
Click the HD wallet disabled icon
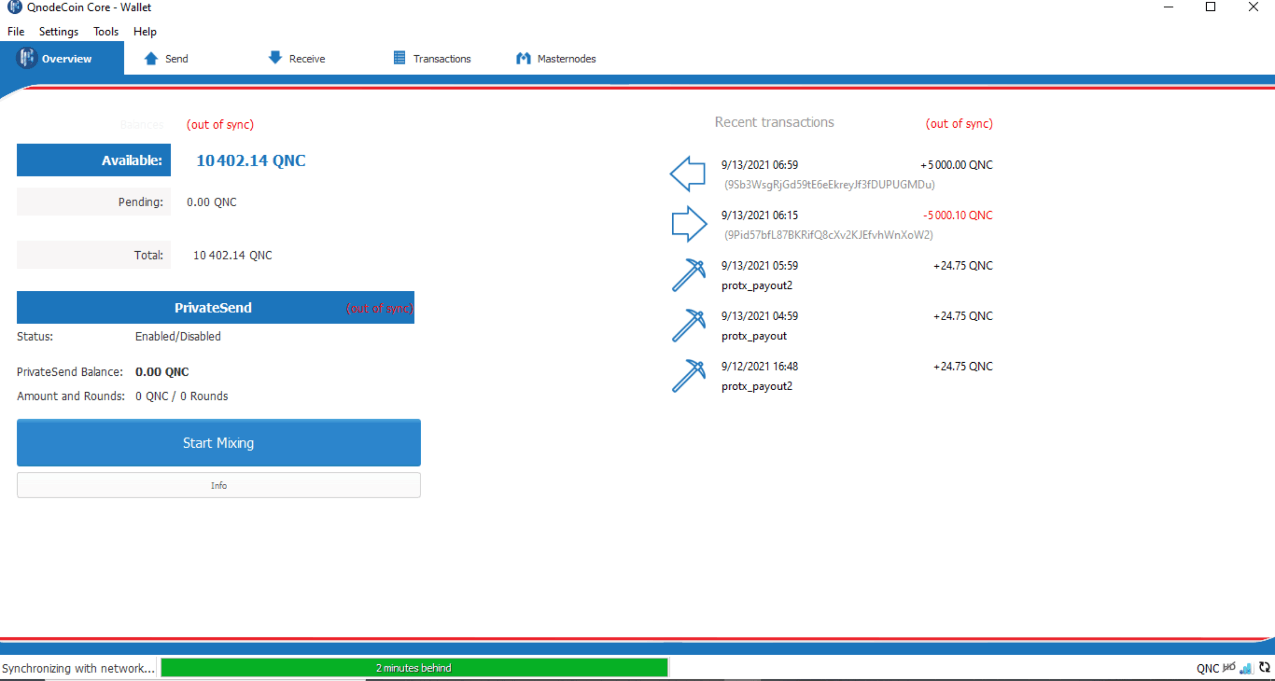tap(1229, 668)
